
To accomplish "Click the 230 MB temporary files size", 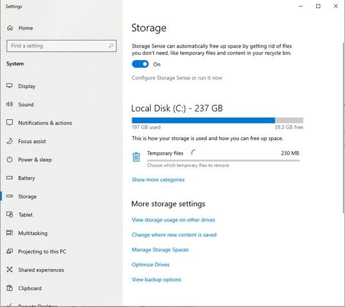I will pos(290,153).
